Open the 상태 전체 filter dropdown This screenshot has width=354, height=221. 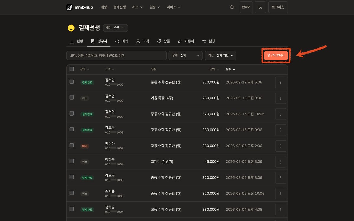point(186,55)
